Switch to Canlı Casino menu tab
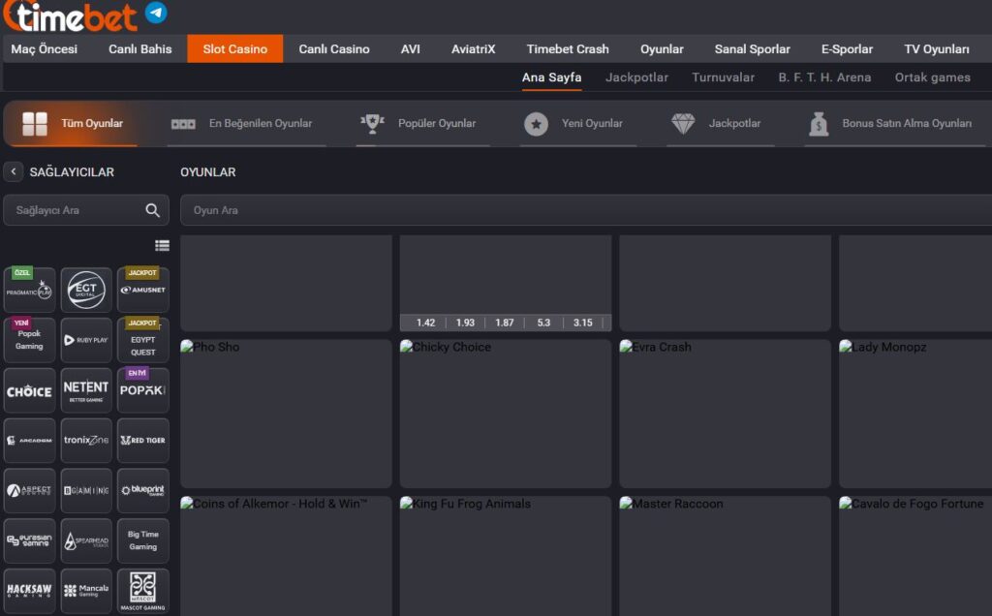Image resolution: width=992 pixels, height=616 pixels. click(x=333, y=49)
